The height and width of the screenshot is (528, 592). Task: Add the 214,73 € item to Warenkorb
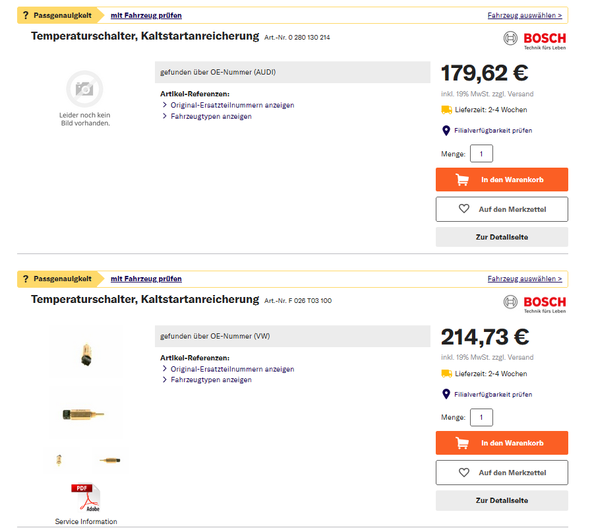tap(502, 443)
